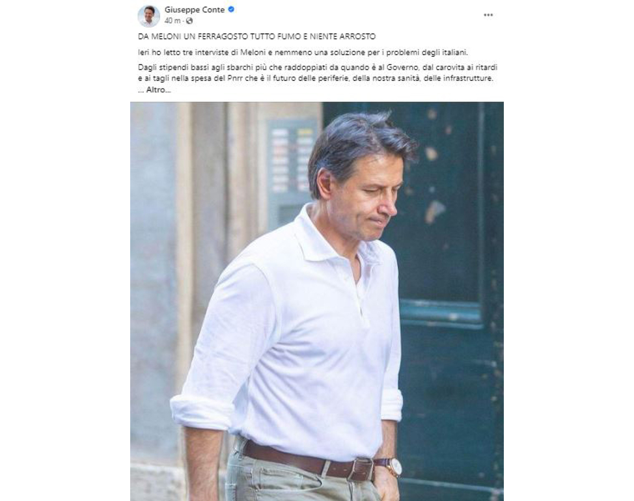Click the paragraph starting Ieri ho letto

click(303, 53)
